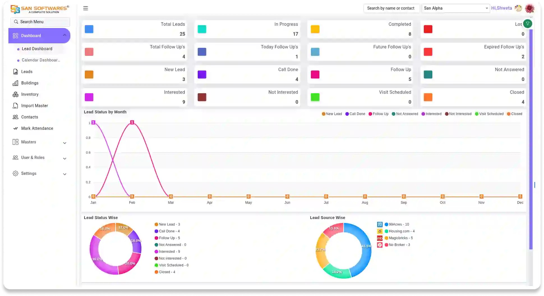
Task: Select Lead Dashboard in the sidebar
Action: pos(37,49)
